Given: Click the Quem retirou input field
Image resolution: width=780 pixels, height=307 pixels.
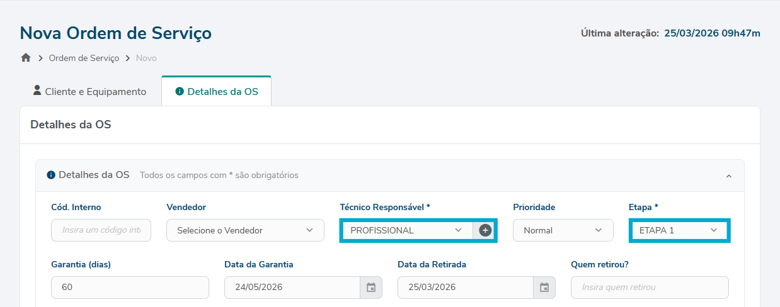Looking at the screenshot, I should pyautogui.click(x=650, y=287).
